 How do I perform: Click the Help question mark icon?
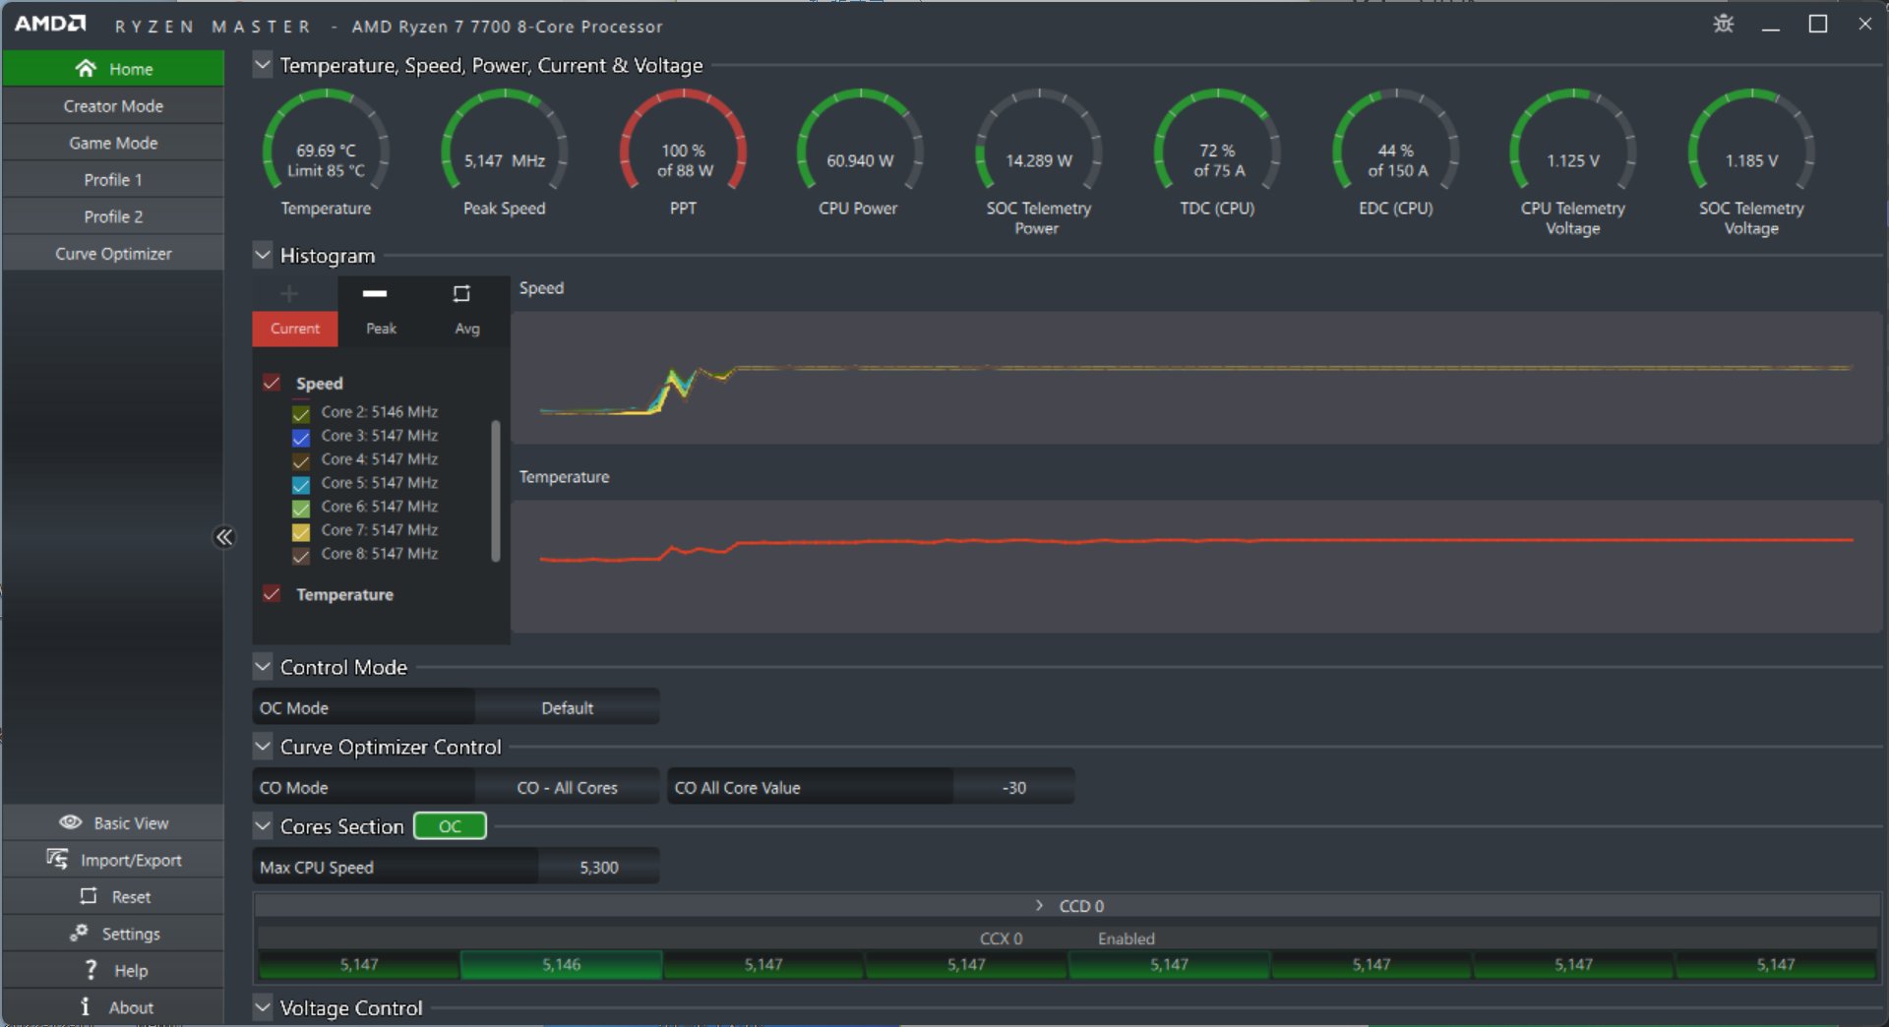(x=91, y=970)
